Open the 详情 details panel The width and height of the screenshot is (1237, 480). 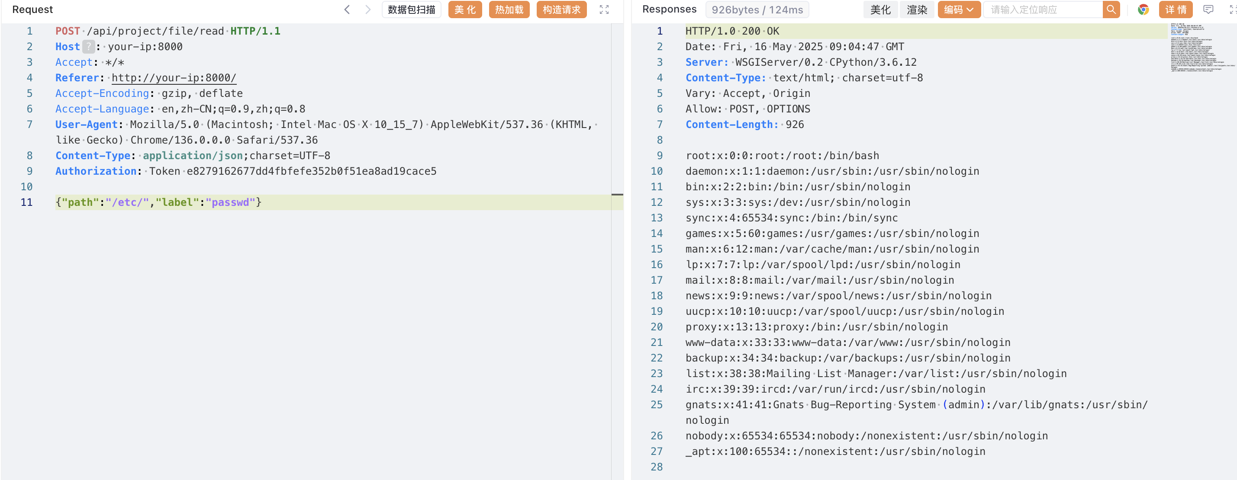click(1176, 10)
